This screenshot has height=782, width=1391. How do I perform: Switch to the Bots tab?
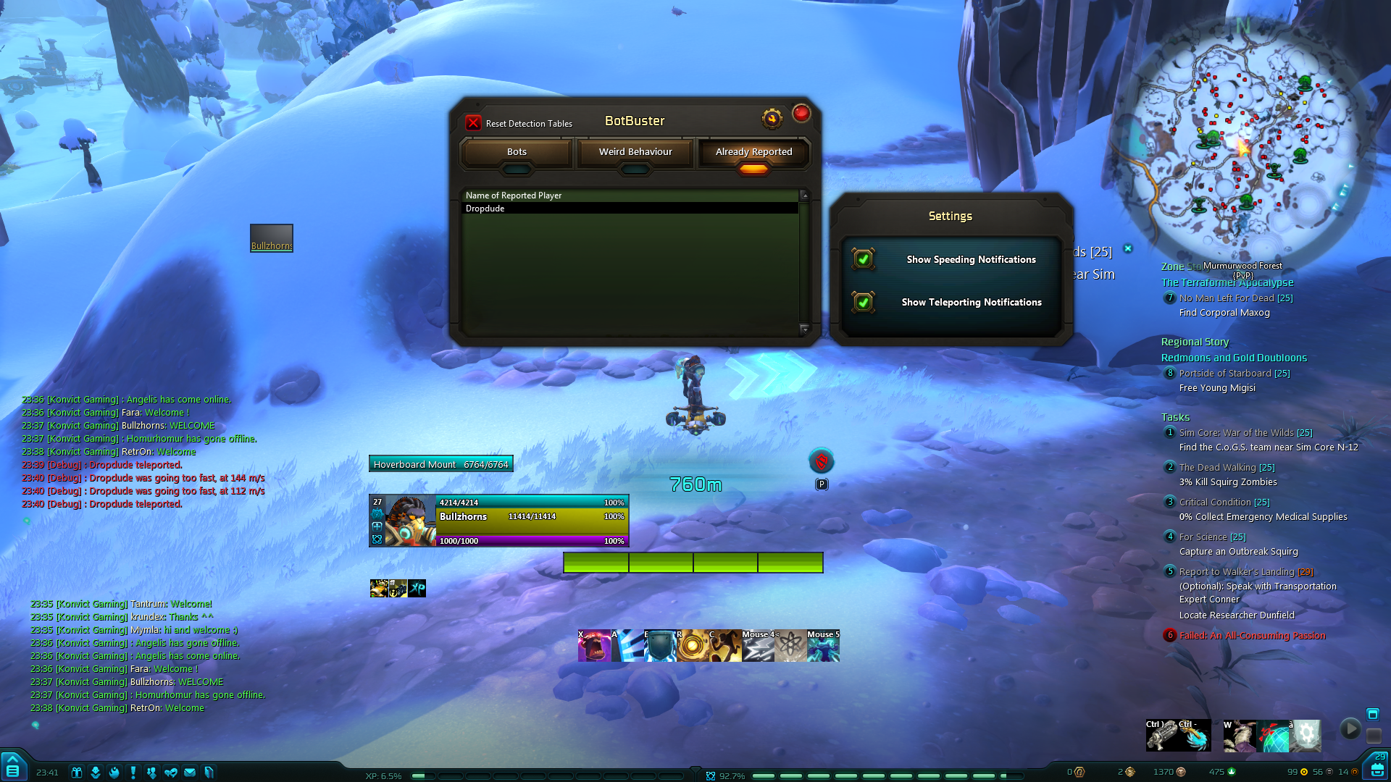(x=517, y=152)
